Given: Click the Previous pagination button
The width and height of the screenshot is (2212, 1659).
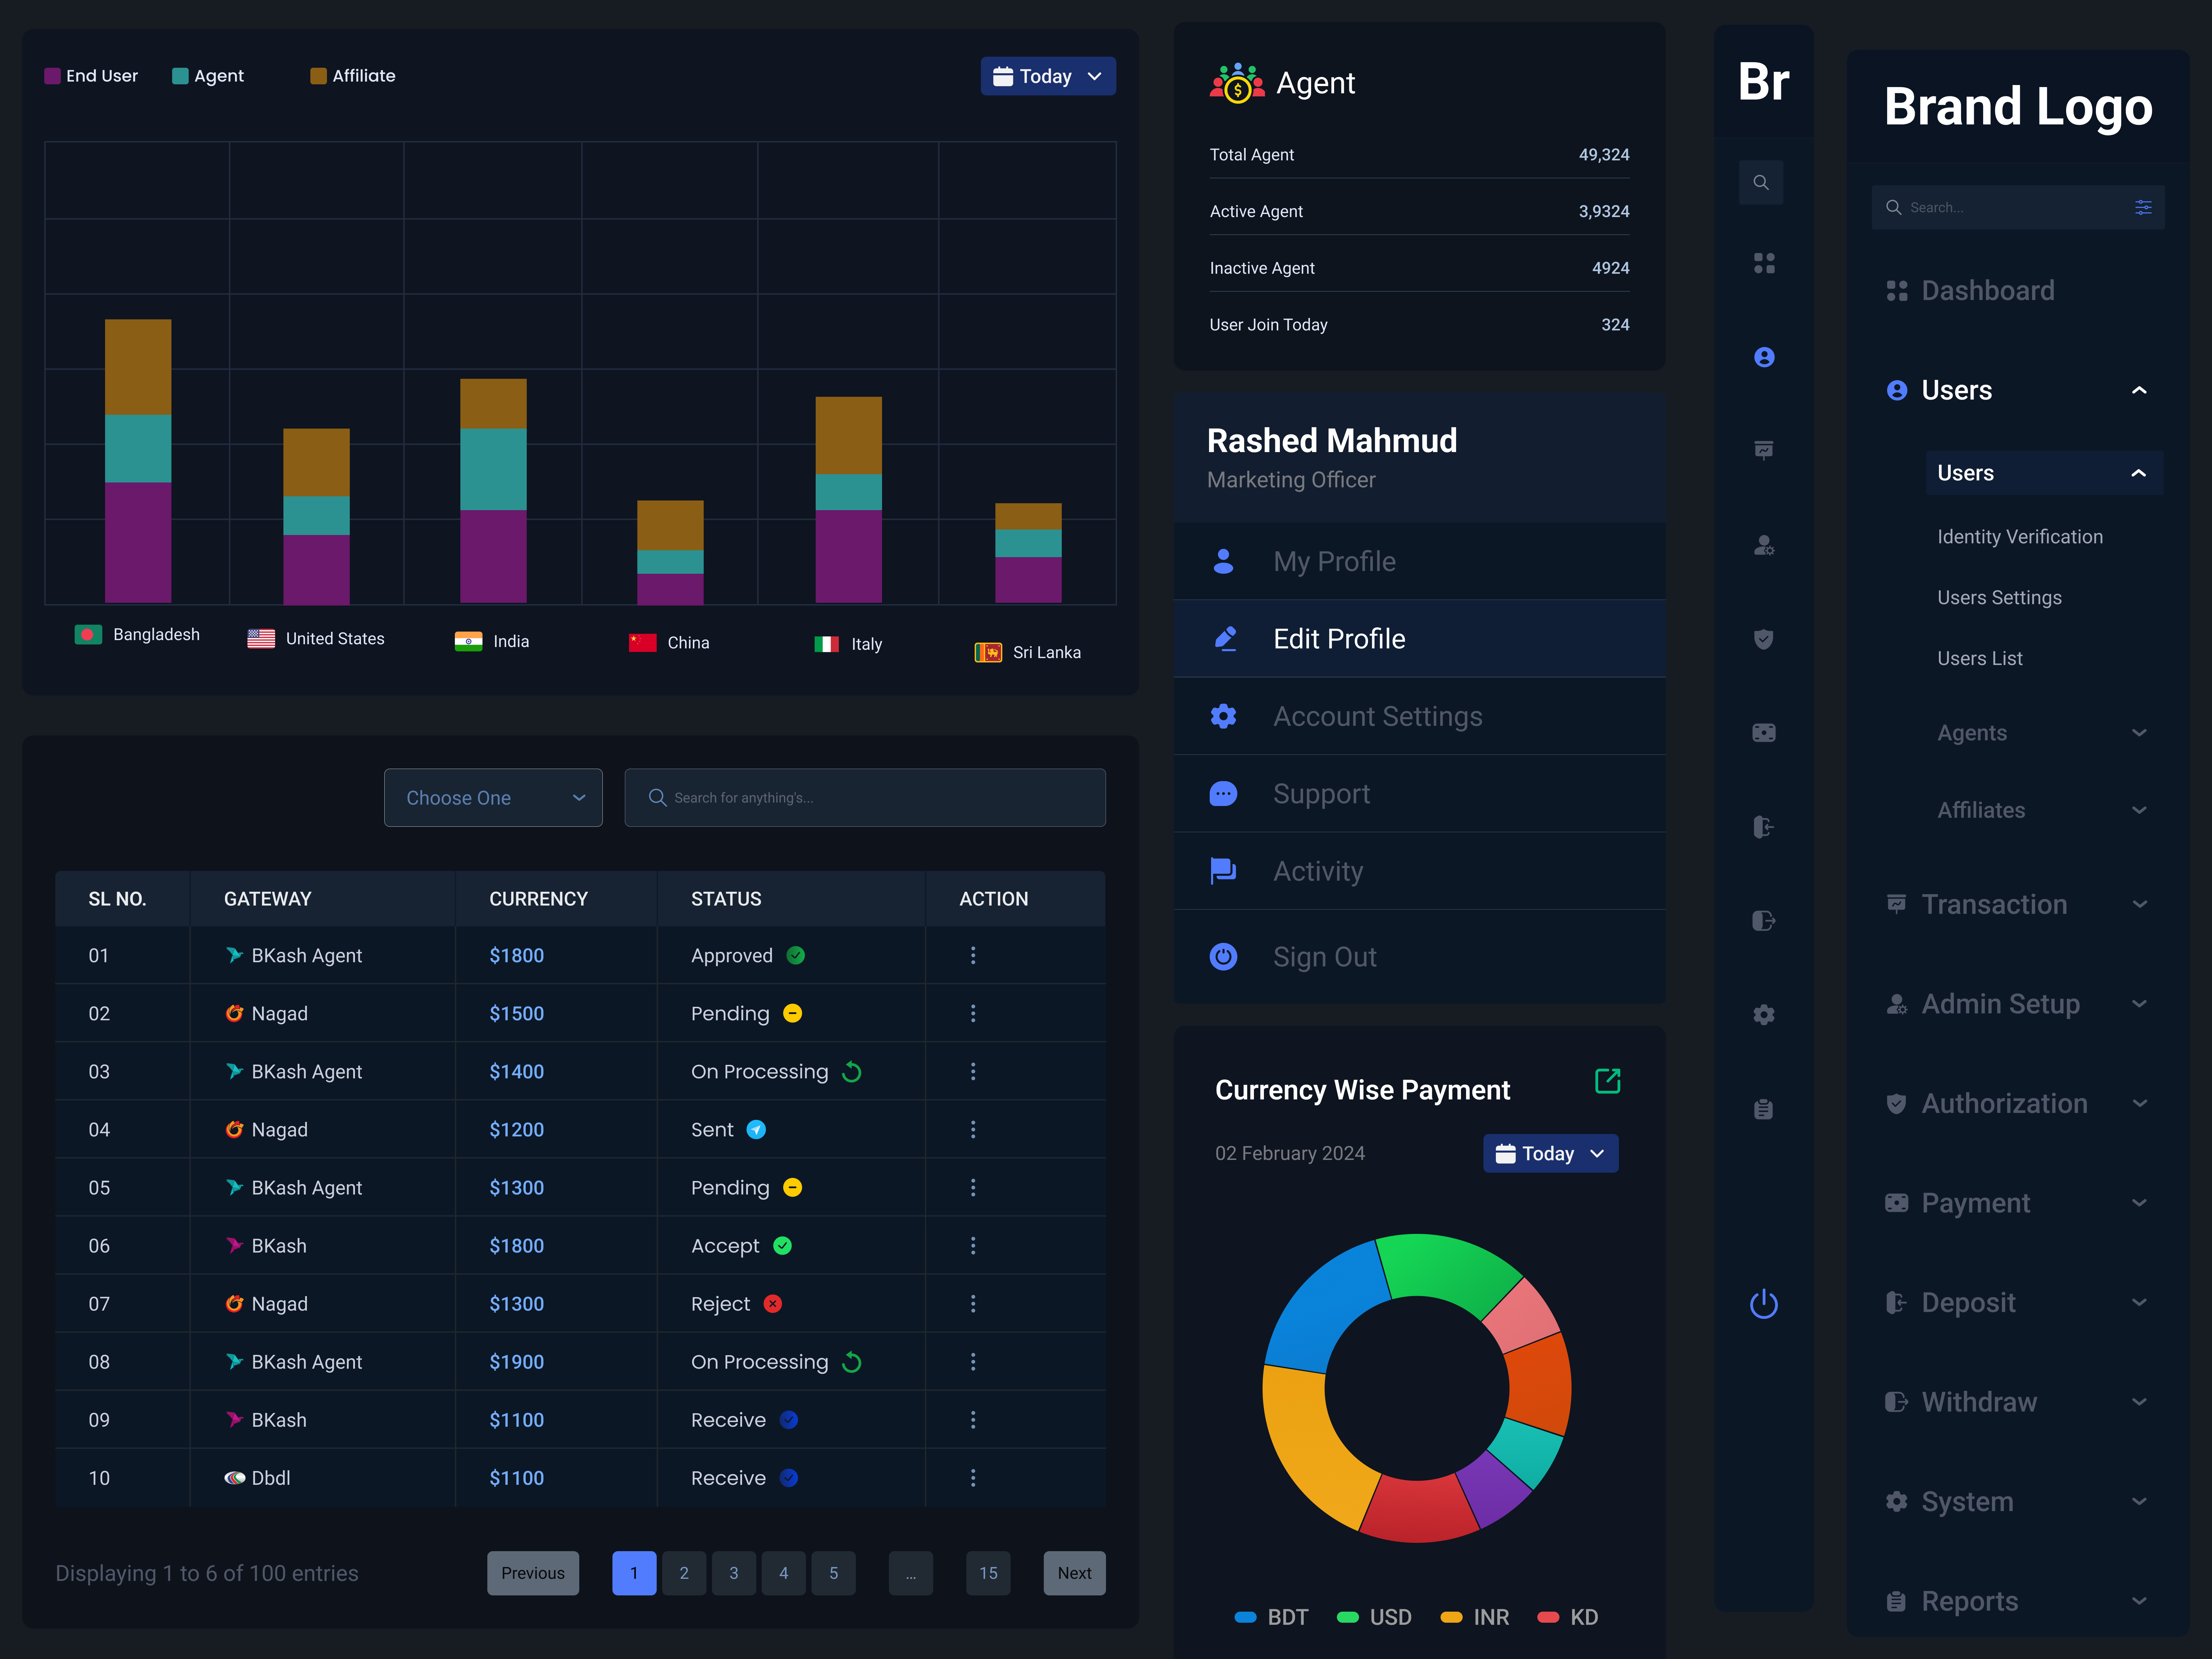Looking at the screenshot, I should (533, 1573).
